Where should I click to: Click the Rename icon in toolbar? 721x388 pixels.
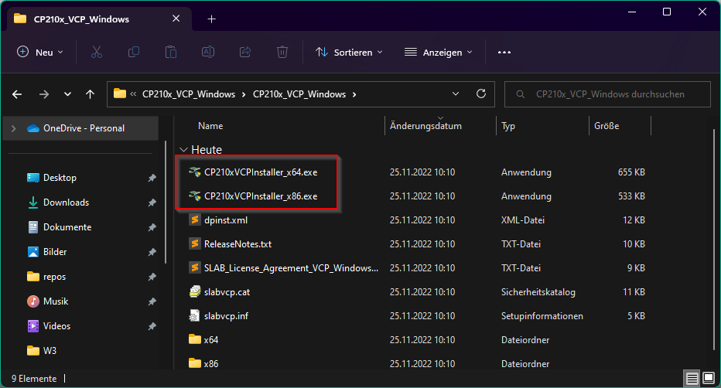coord(208,53)
